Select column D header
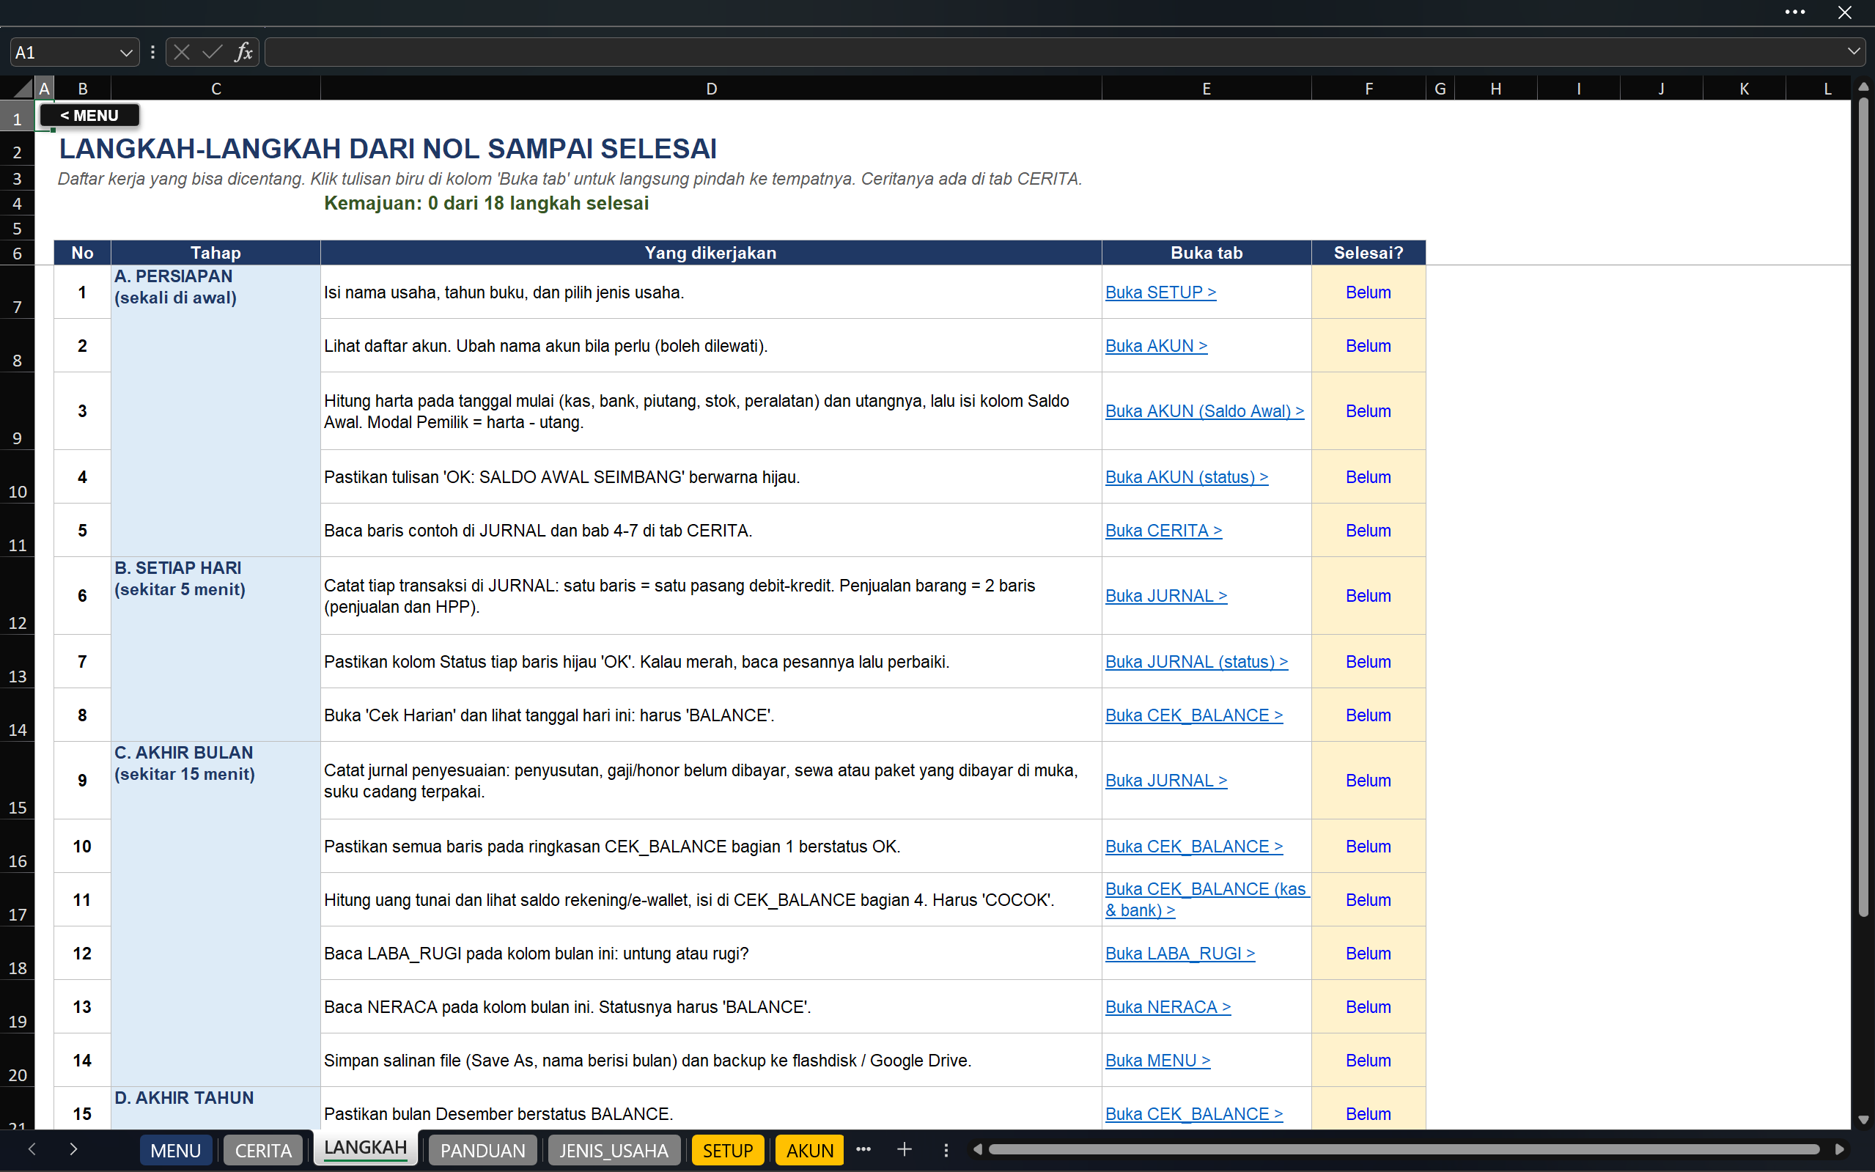The height and width of the screenshot is (1172, 1875). [x=711, y=89]
